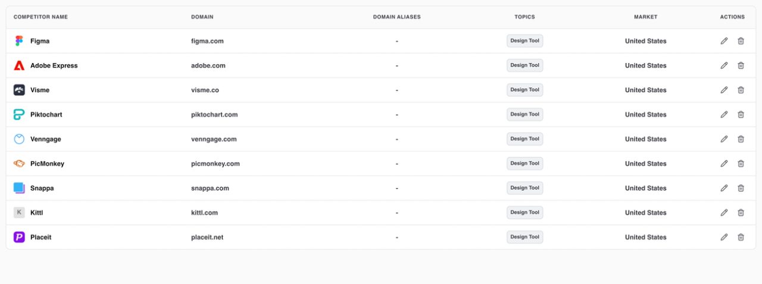Select the PicMonkey competitor name
The image size is (762, 284).
click(47, 163)
